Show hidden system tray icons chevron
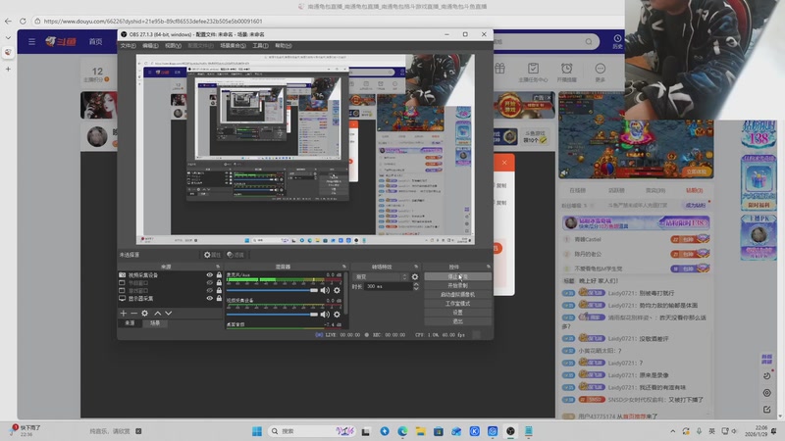785x441 pixels. click(x=673, y=431)
